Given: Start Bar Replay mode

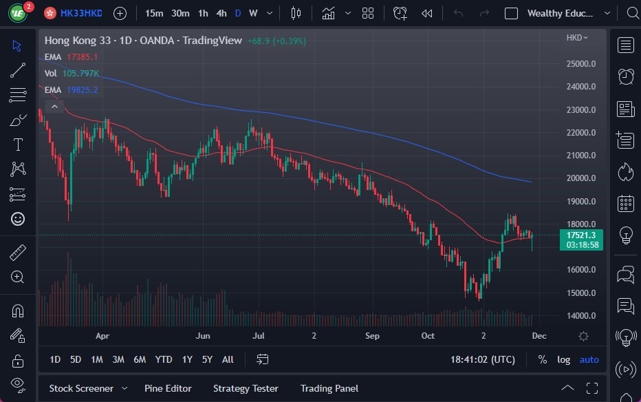Looking at the screenshot, I should pyautogui.click(x=426, y=13).
